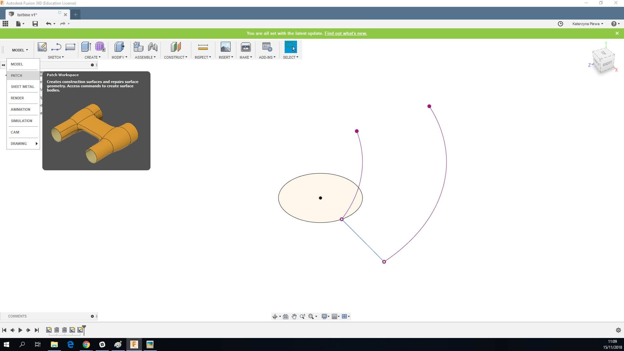Viewport: 624px width, 351px height.
Task: Activate the Select tool icon
Action: (291, 47)
